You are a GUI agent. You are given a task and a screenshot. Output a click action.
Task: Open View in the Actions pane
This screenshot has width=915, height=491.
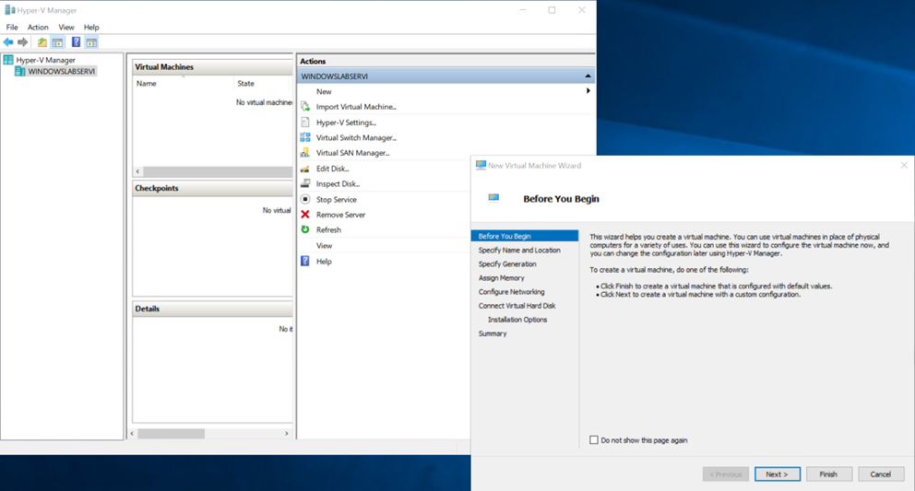(324, 245)
